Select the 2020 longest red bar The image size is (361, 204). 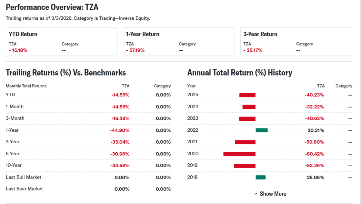pyautogui.click(x=239, y=154)
